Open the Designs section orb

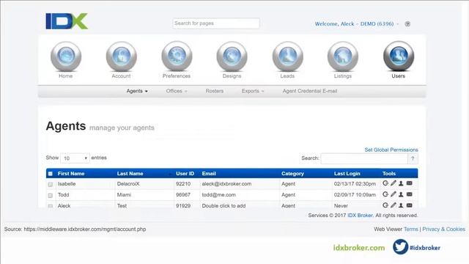coord(232,56)
